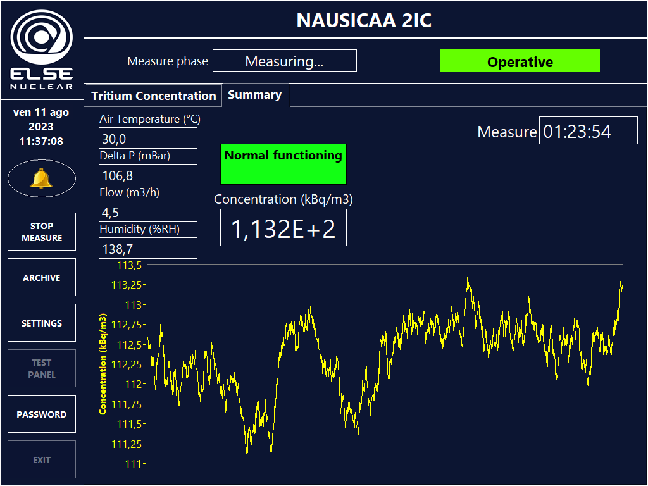Viewport: 648px width, 486px height.
Task: Select the Summary tab
Action: tap(255, 95)
